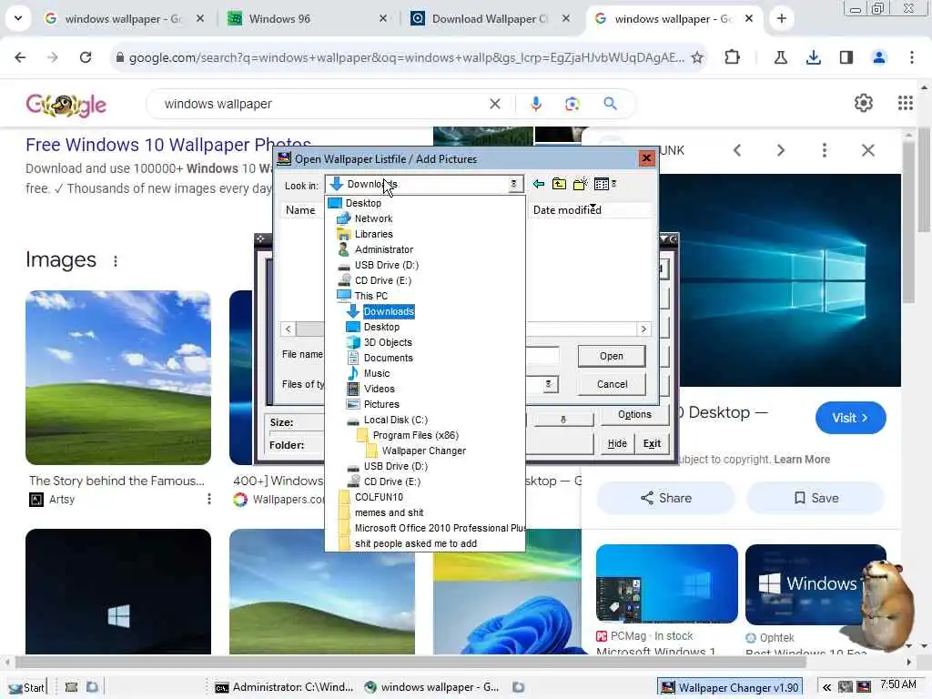This screenshot has width=932, height=699.
Task: Go back with the browser Back arrow
Action: coord(20,57)
